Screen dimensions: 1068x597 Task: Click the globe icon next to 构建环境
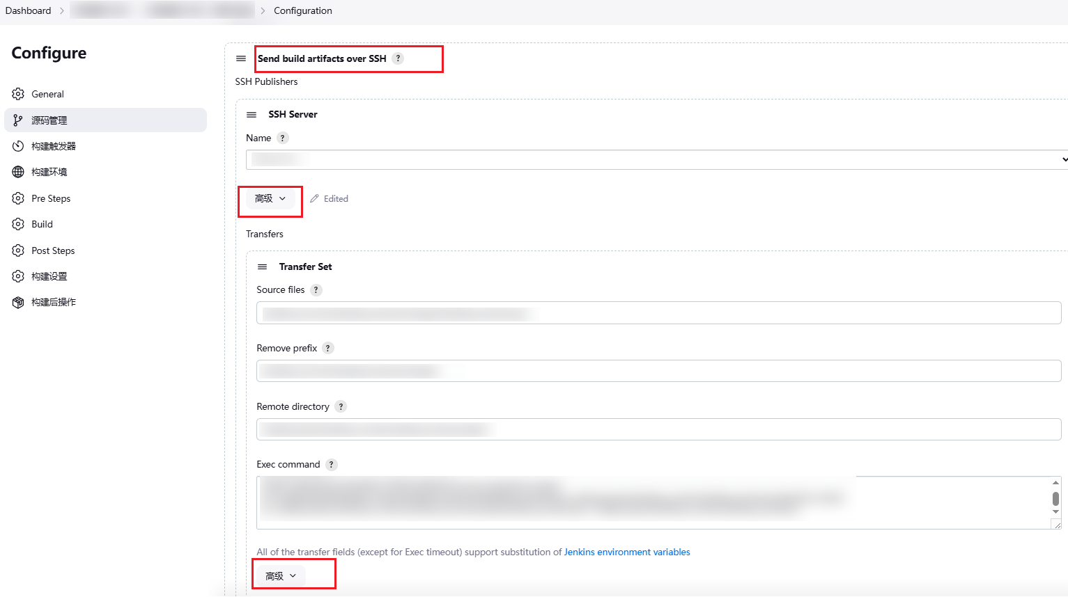19,172
